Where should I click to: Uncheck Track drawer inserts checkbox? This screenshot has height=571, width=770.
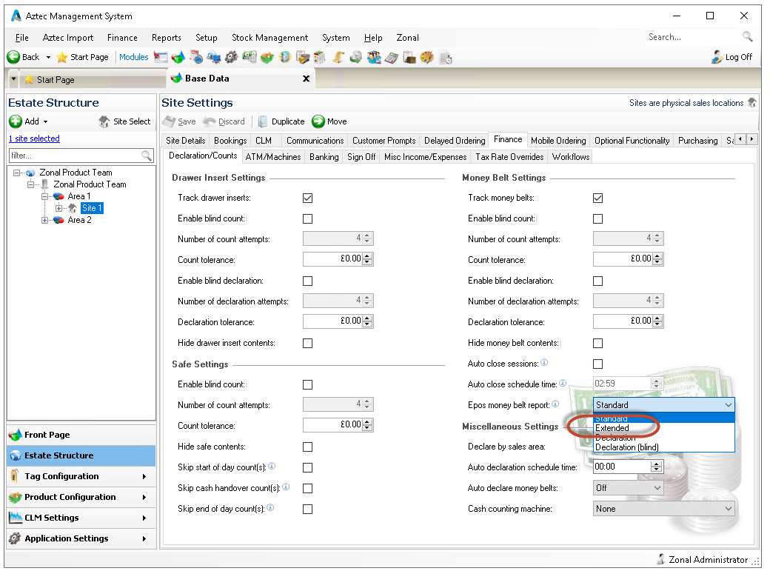point(307,198)
